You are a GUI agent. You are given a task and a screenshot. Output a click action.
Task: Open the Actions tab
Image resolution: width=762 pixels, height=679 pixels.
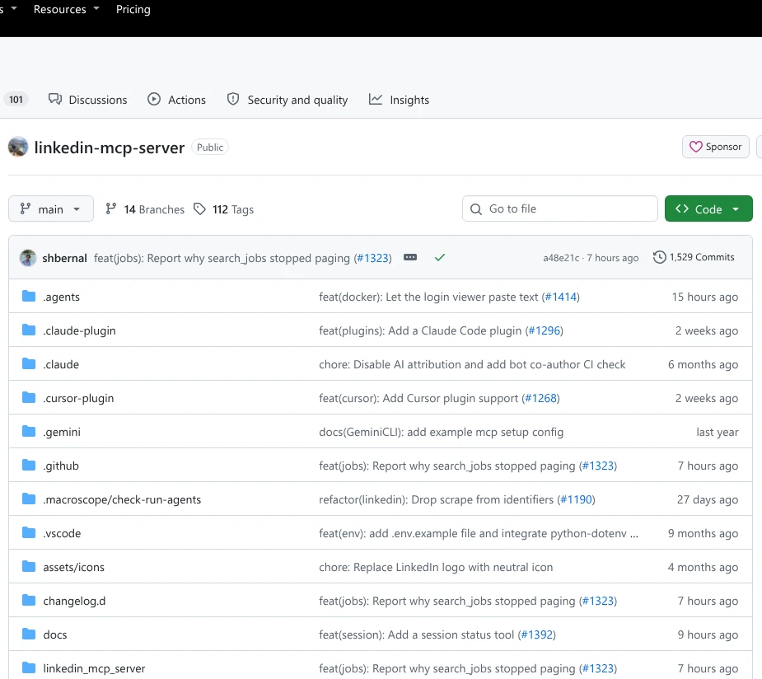177,100
